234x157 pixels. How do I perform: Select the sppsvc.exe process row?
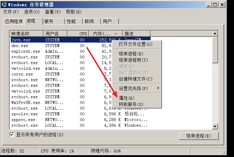(x=81, y=120)
